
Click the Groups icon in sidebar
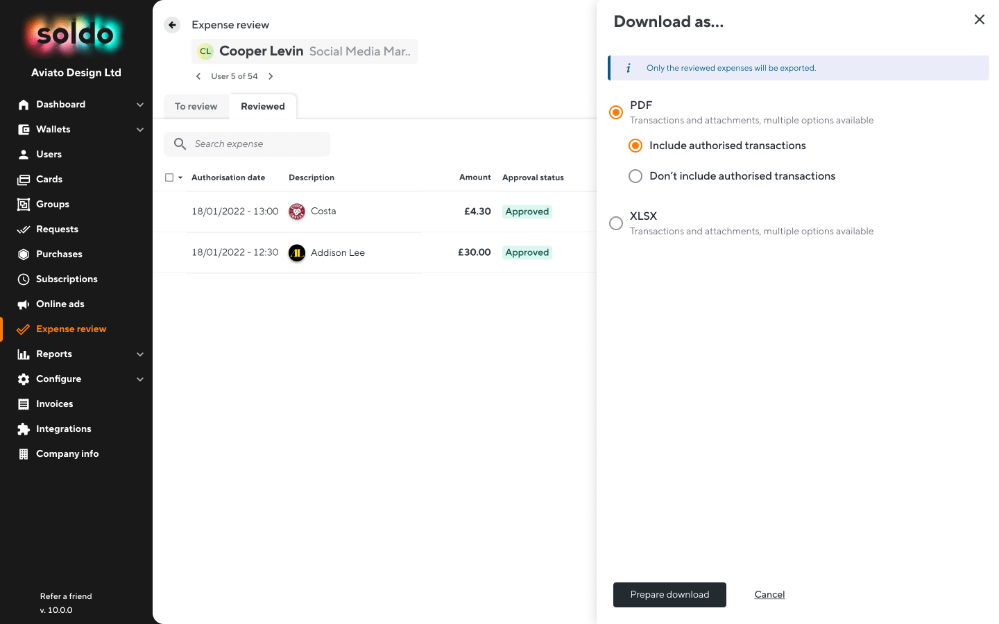click(24, 205)
